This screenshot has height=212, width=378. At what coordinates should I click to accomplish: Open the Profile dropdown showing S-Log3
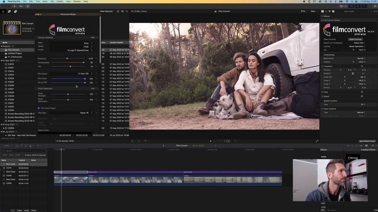[x=71, y=50]
